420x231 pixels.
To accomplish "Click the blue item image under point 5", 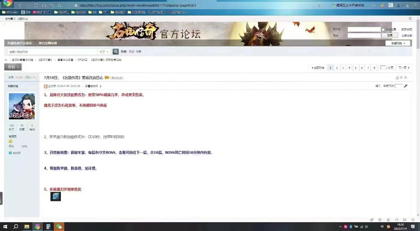I will pyautogui.click(x=56, y=197).
